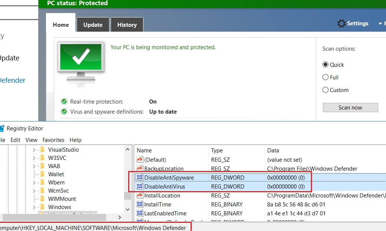Select the Custom scan option
The width and height of the screenshot is (386, 231).
(x=325, y=90)
